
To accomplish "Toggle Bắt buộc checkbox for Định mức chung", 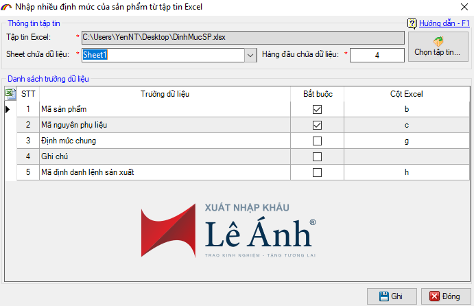I will (317, 141).
